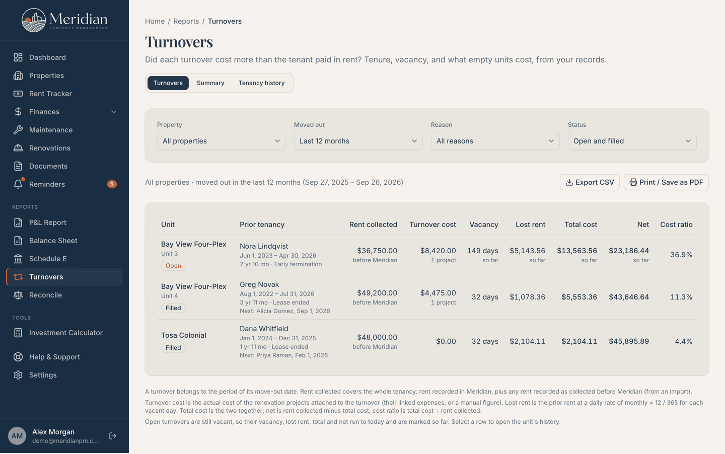
Task: Click the Print / Save as PDF button
Action: tap(666, 182)
